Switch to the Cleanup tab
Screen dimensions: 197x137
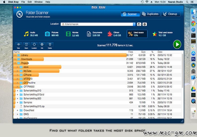(x=171, y=14)
